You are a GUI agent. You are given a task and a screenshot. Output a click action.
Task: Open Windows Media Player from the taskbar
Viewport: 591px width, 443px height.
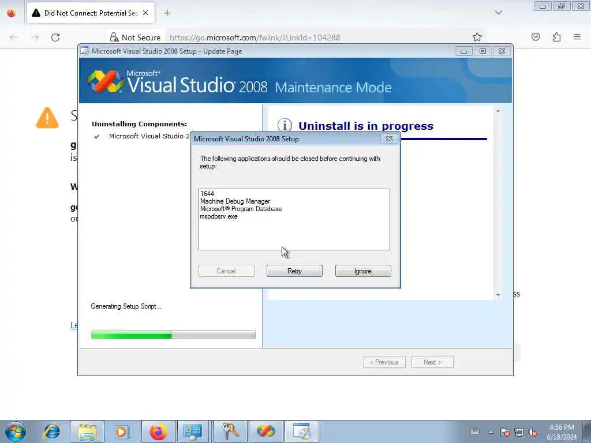point(122,431)
